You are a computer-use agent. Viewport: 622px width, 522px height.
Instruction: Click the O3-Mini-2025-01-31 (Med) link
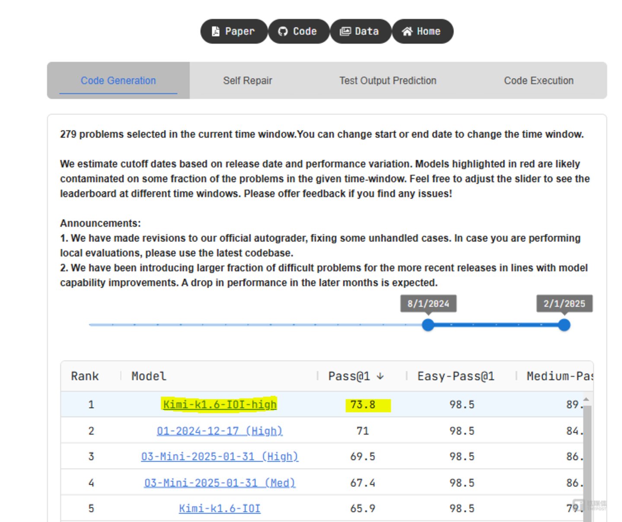click(x=220, y=483)
